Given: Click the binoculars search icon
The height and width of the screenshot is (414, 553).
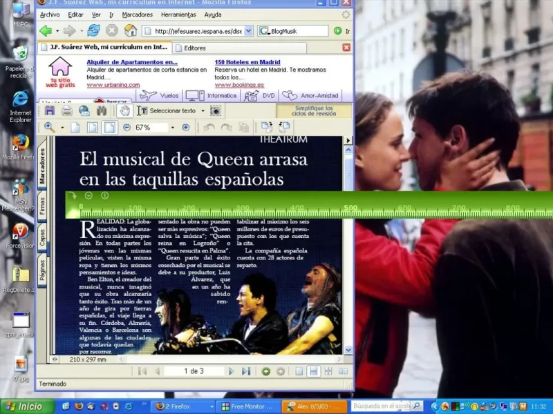Looking at the screenshot, I should [102, 110].
